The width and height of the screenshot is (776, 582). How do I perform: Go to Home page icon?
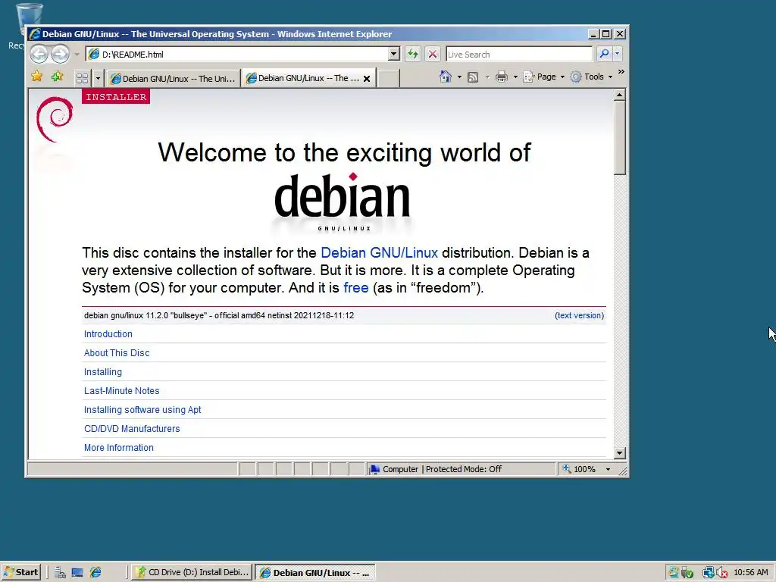(x=446, y=77)
